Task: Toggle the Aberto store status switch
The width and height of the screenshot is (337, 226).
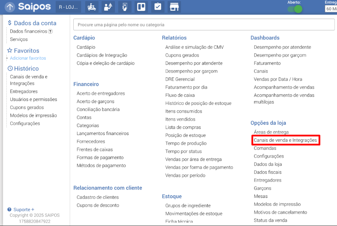Action: 295,9
